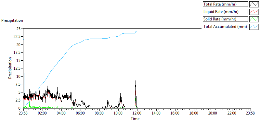Image resolution: width=260 pixels, height=121 pixels.
Task: Click the Precipitation graph title
Action: point(12,20)
